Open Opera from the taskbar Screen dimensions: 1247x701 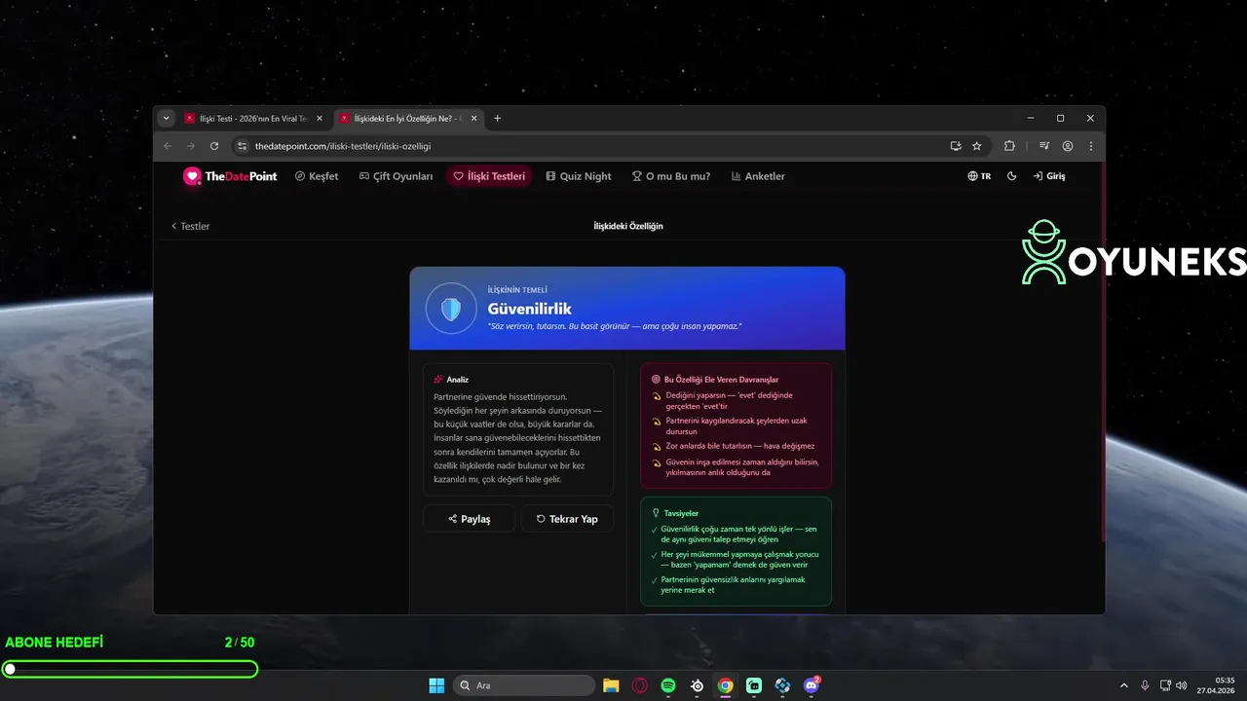click(639, 685)
